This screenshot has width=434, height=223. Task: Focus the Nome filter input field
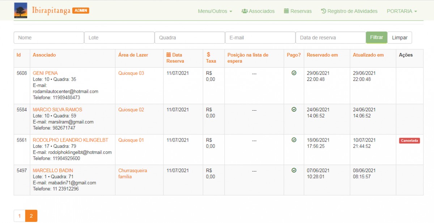point(49,37)
